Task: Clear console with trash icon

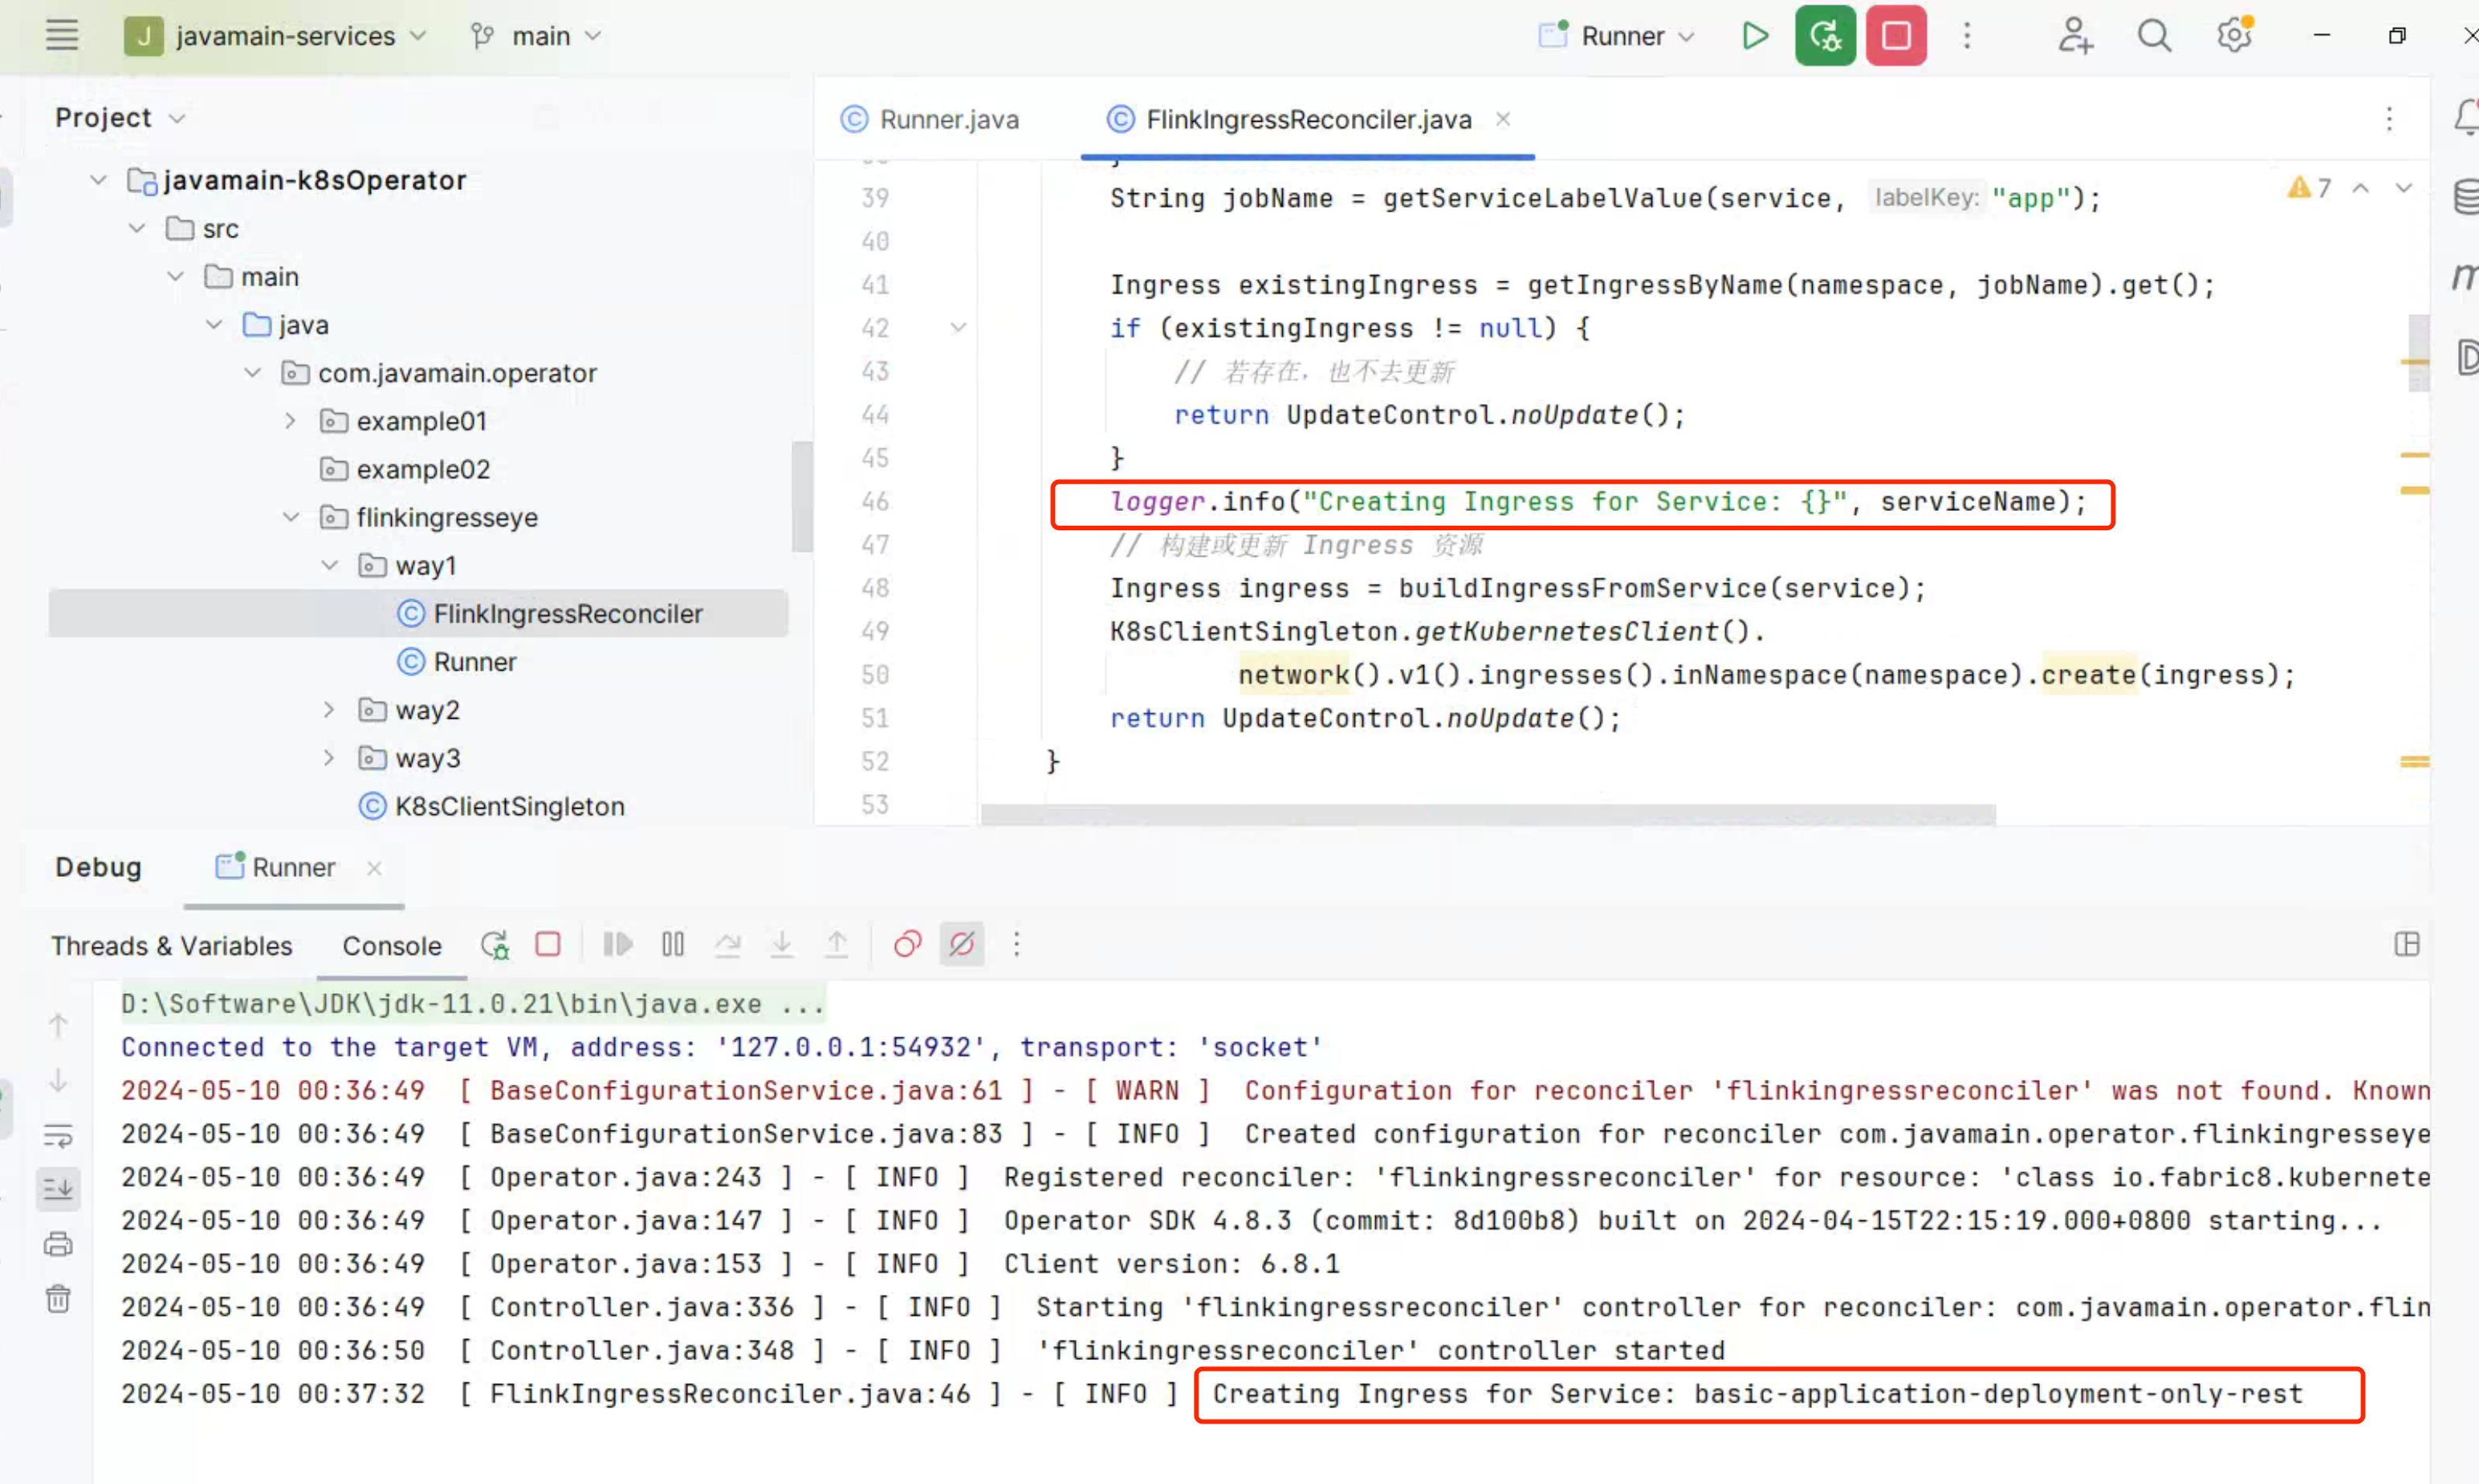Action: pos(58,1300)
